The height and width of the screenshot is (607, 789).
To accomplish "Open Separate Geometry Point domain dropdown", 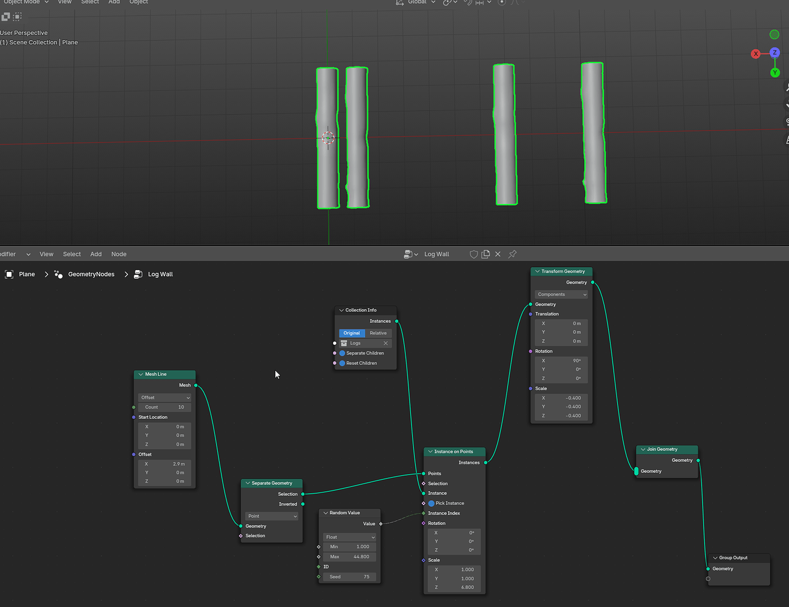I will pos(272,516).
